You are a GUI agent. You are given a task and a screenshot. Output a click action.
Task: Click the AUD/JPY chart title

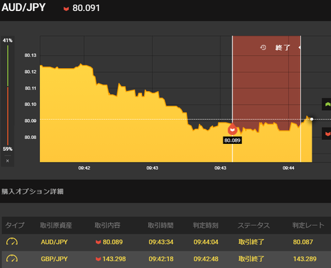[23, 8]
